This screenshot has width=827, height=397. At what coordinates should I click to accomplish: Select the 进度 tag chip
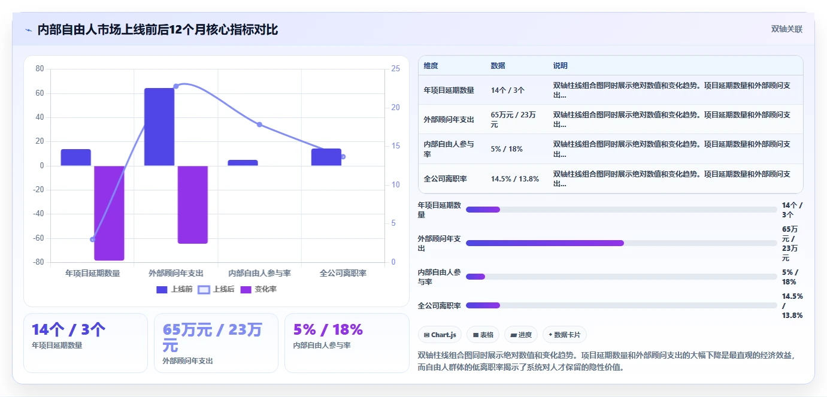(x=521, y=335)
